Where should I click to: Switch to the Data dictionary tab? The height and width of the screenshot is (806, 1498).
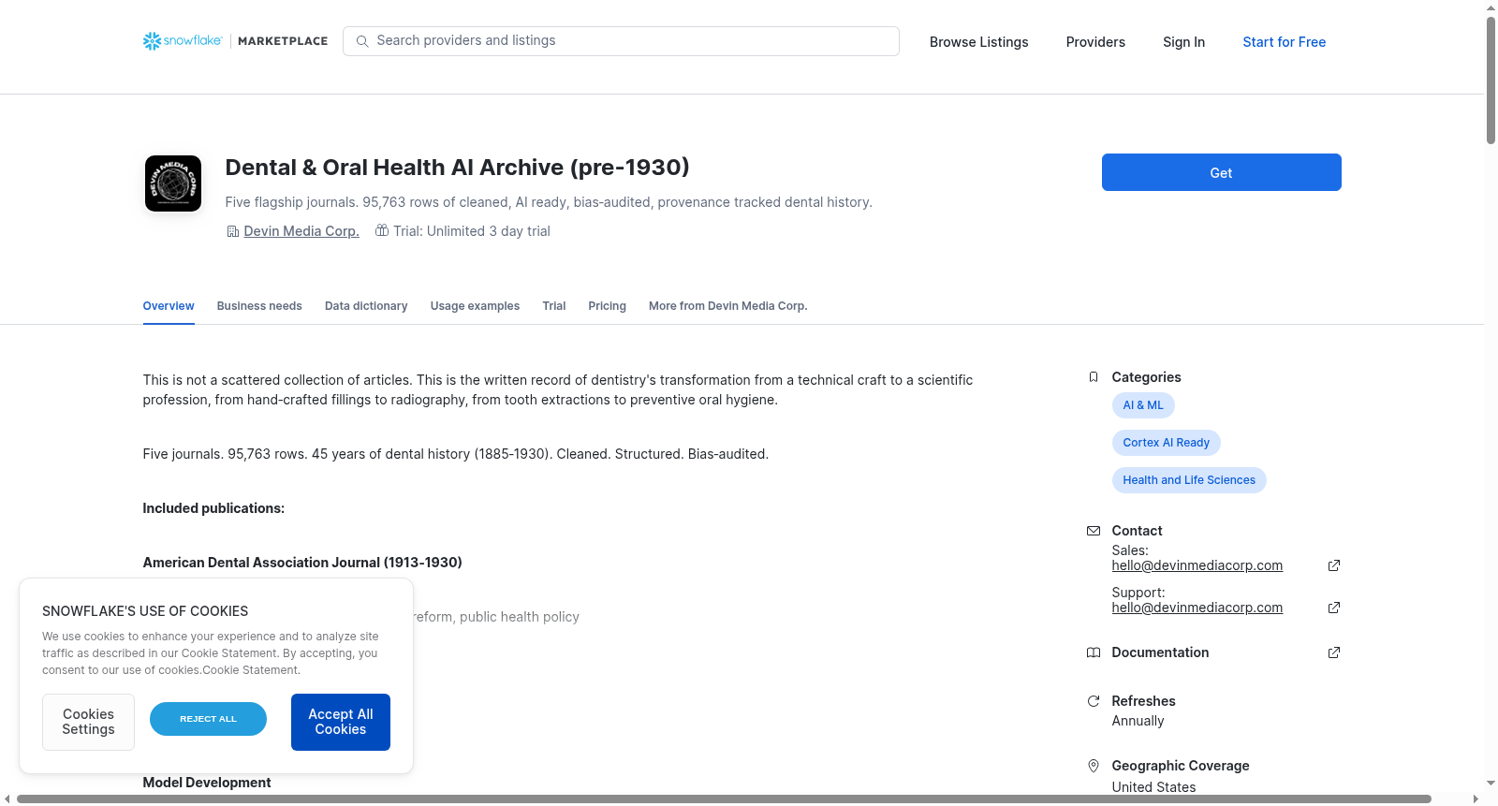366,306
